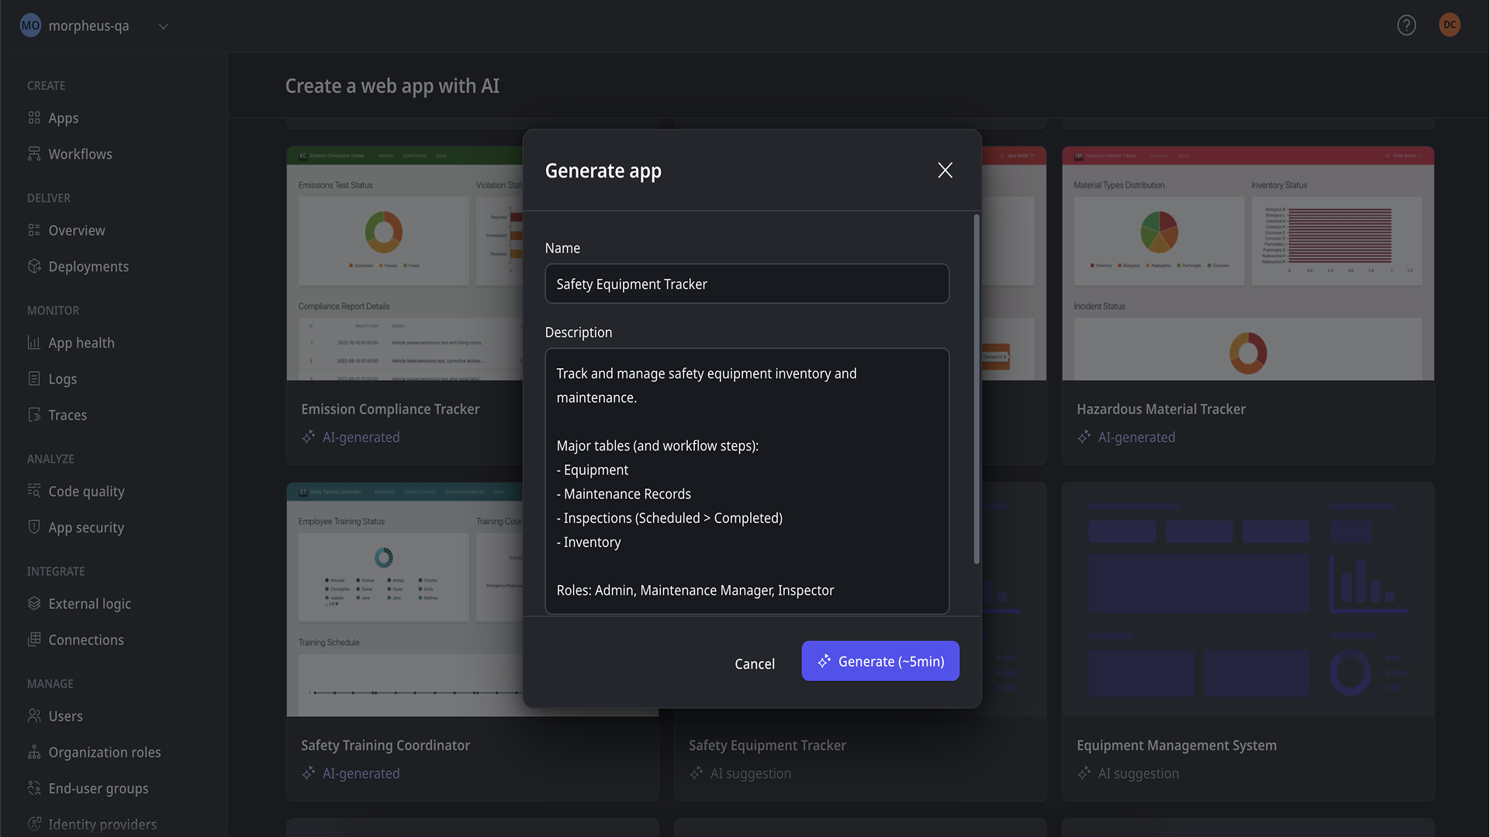Screen dimensions: 1490x837
Task: Click the Logs document icon
Action: 34,378
